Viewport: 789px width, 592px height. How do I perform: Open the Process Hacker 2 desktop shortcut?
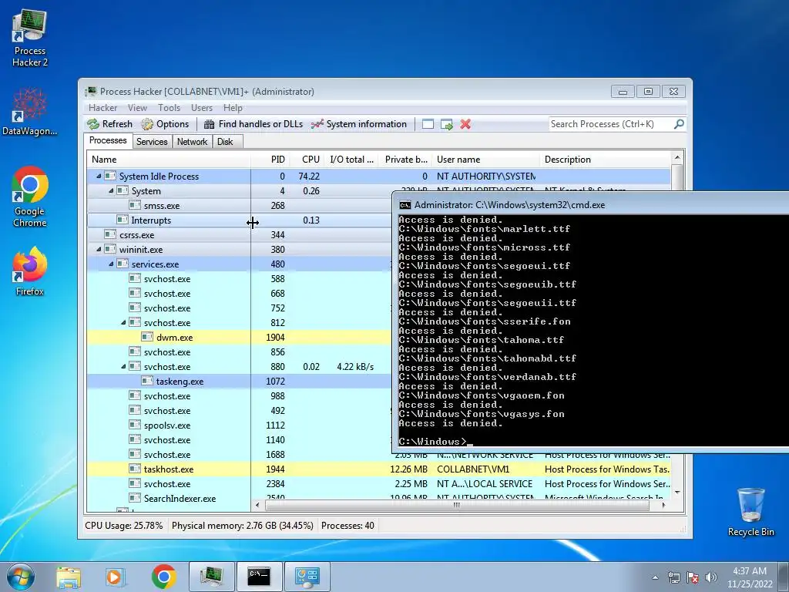[x=30, y=39]
